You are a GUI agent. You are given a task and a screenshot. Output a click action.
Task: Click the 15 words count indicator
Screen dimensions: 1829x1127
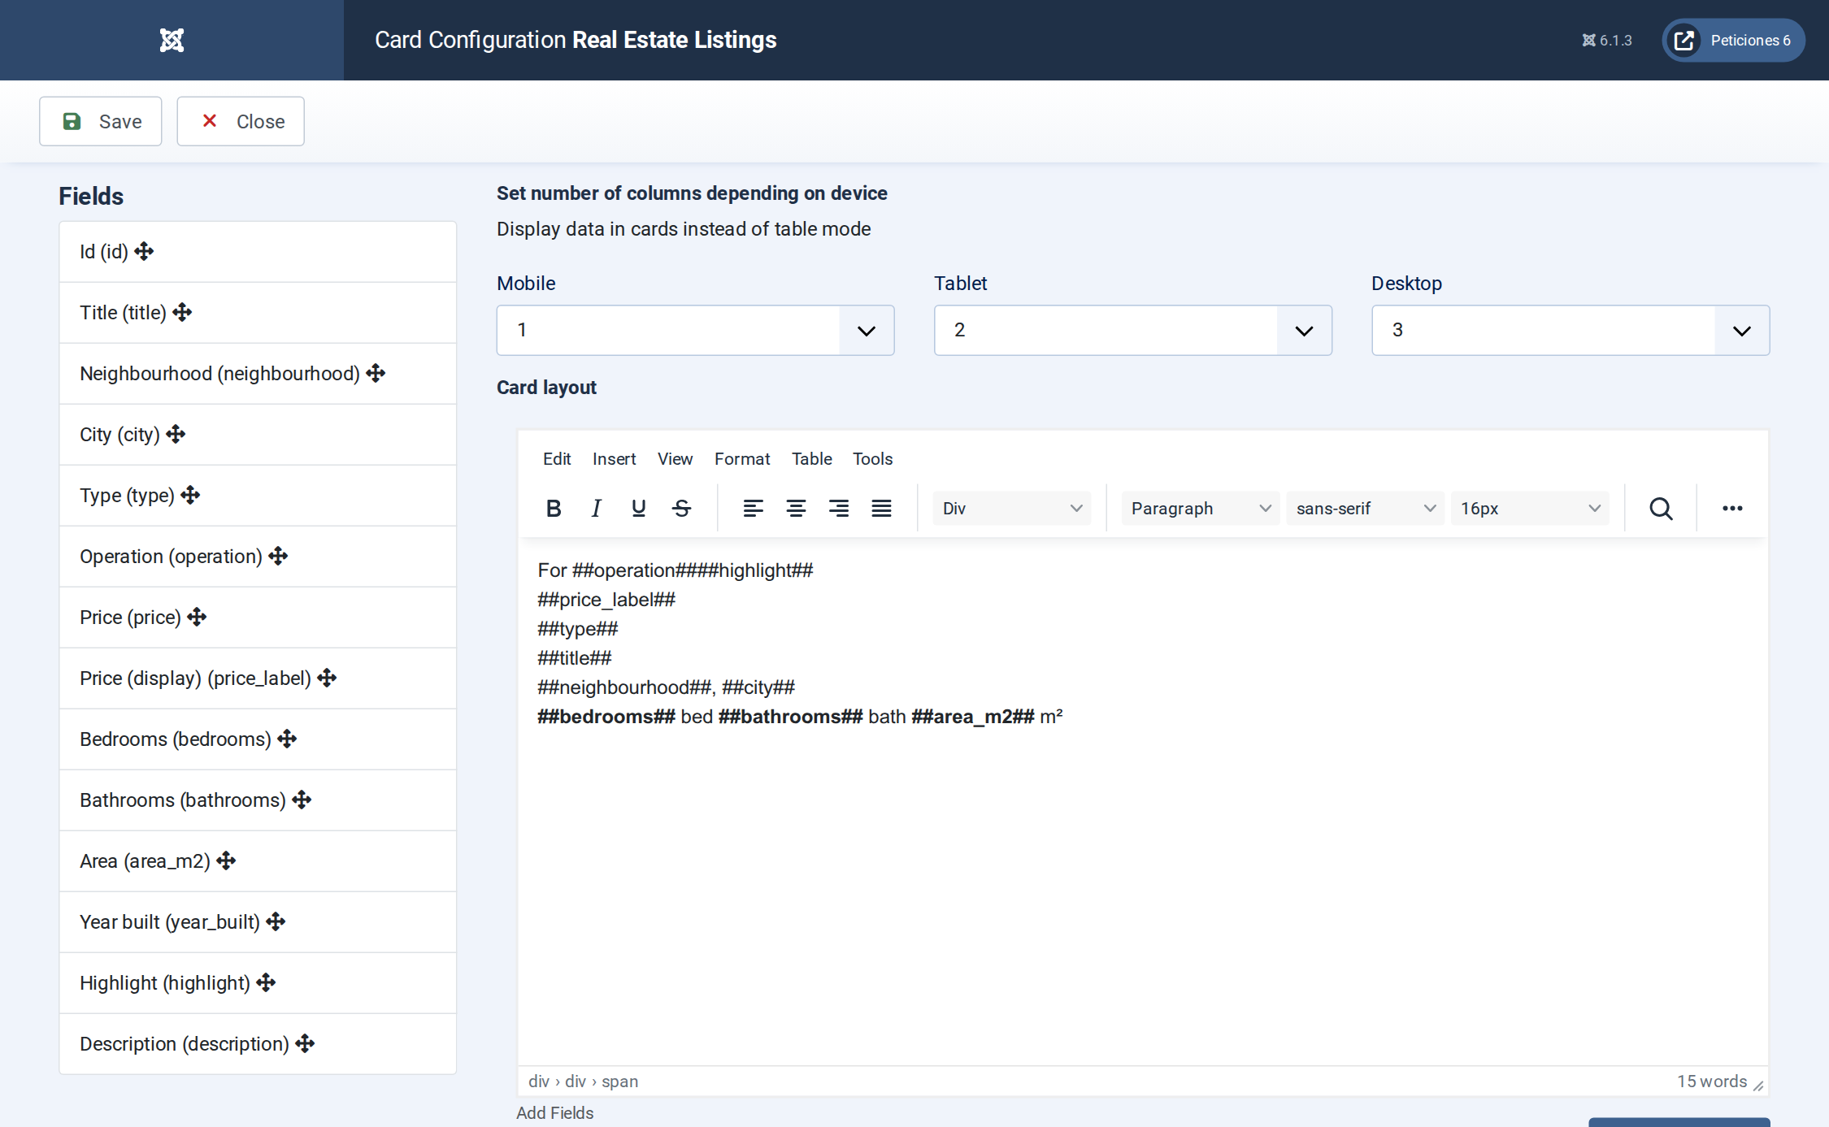[x=1711, y=1081]
